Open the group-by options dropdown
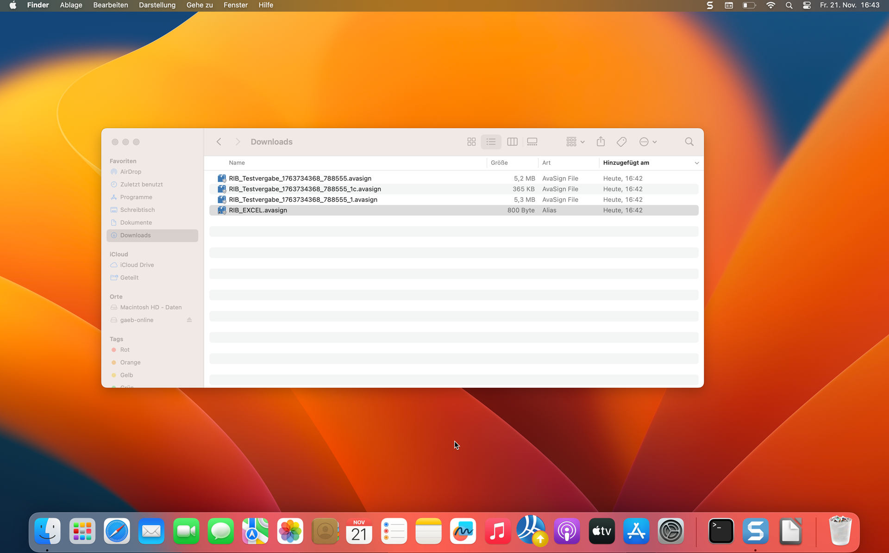 pyautogui.click(x=575, y=142)
